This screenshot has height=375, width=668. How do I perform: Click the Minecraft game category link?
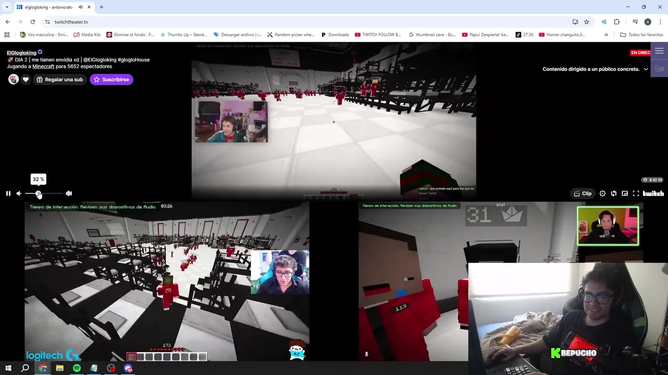click(43, 66)
